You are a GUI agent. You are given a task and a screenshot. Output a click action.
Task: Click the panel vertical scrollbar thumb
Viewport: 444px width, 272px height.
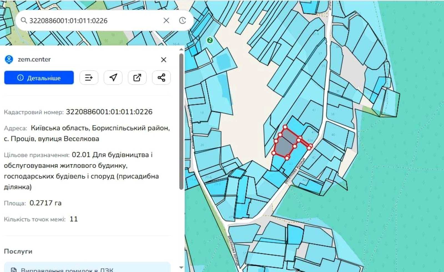pos(181,122)
